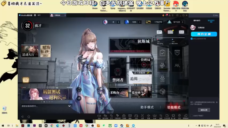Click the rotate character icon
Image resolution: width=228 pixels, height=128 pixels.
click(x=79, y=90)
